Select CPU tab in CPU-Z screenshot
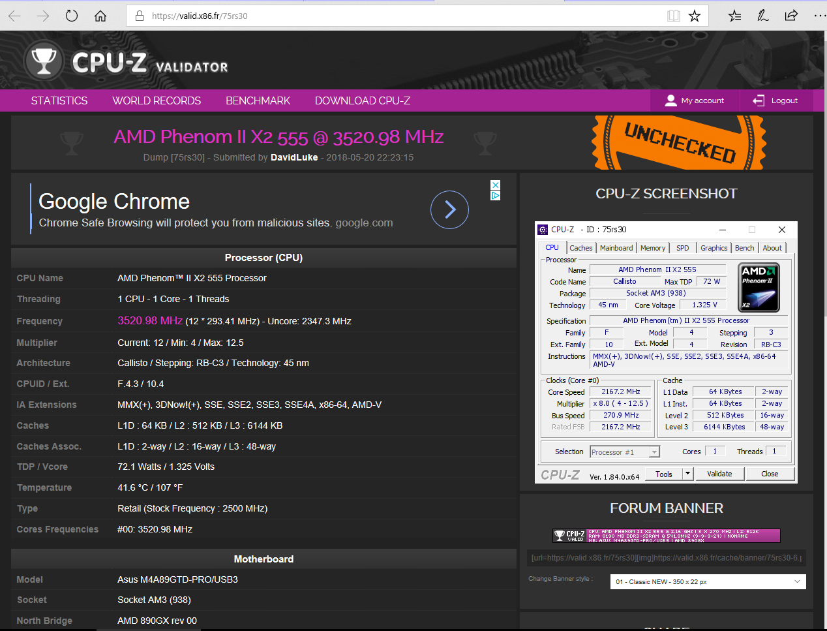 tap(552, 247)
